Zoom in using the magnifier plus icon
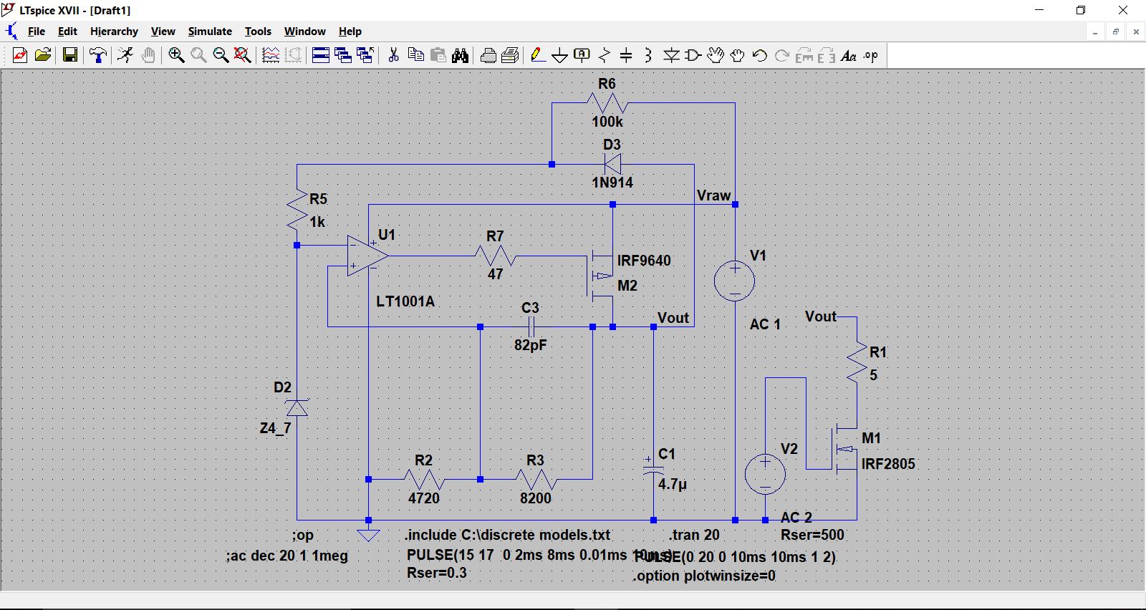Image resolution: width=1146 pixels, height=610 pixels. click(x=176, y=55)
